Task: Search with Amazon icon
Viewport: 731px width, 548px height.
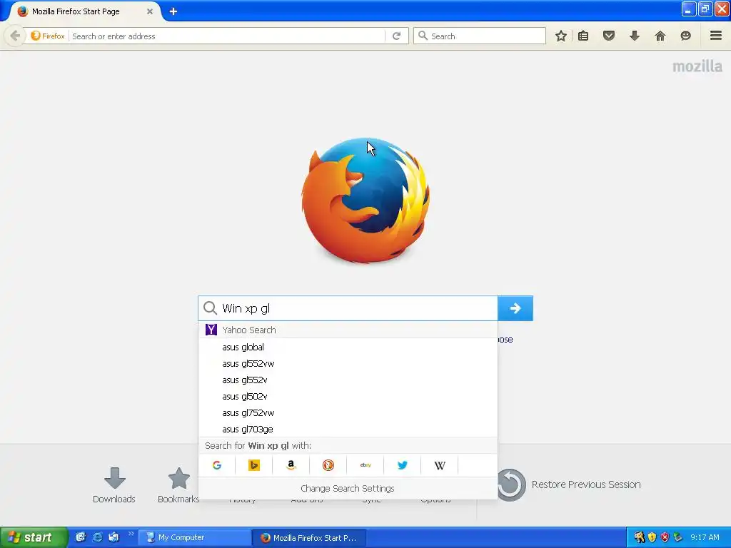Action: click(x=291, y=465)
